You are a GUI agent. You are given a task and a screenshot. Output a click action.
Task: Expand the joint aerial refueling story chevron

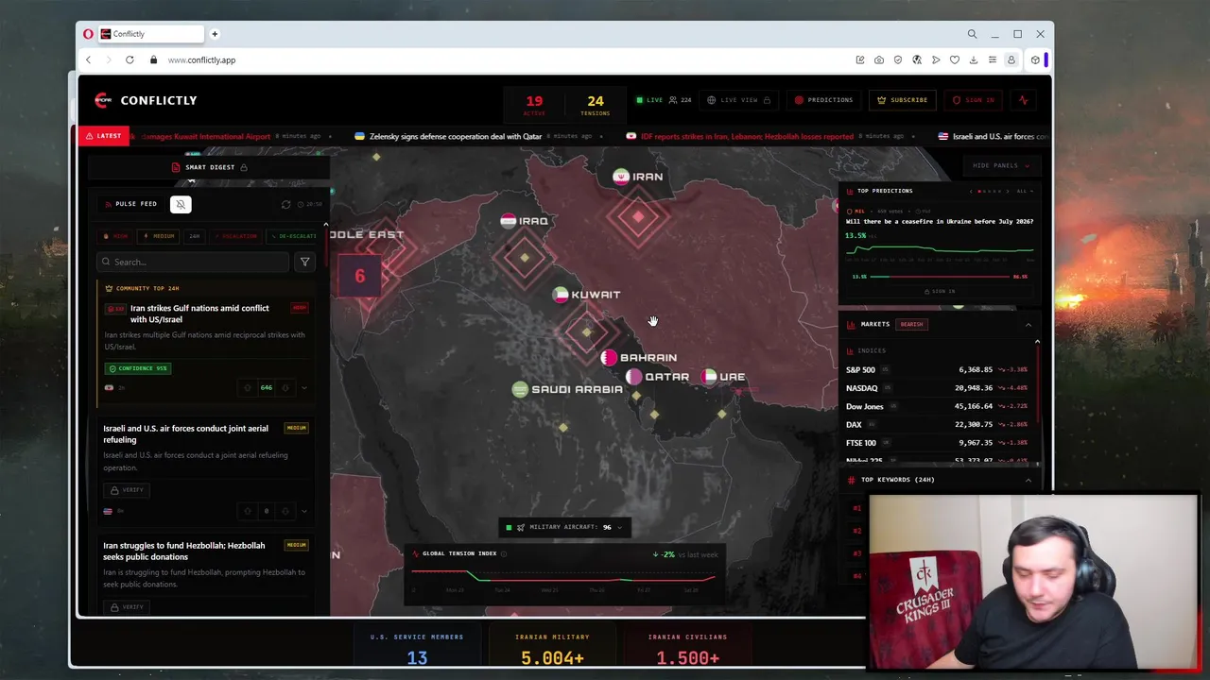304,511
